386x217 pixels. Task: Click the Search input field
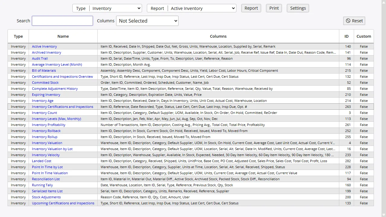coord(62,21)
